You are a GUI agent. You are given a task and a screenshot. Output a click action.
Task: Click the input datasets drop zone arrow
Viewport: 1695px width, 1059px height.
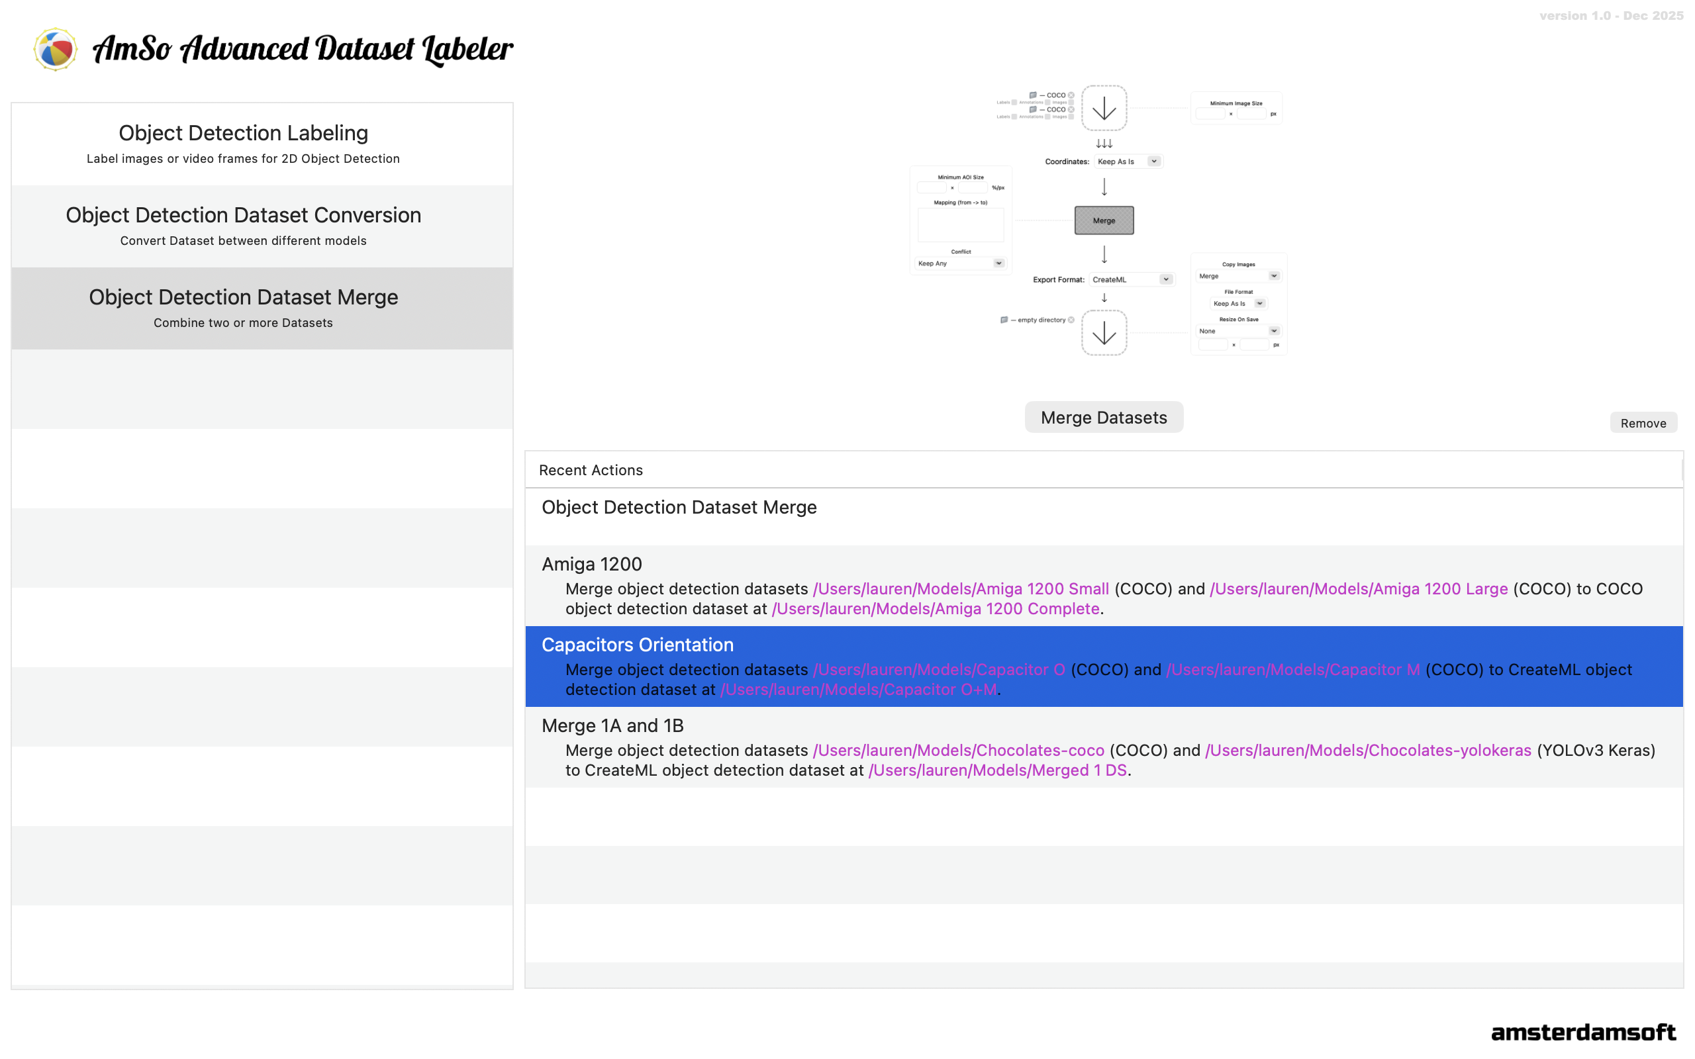coord(1104,108)
